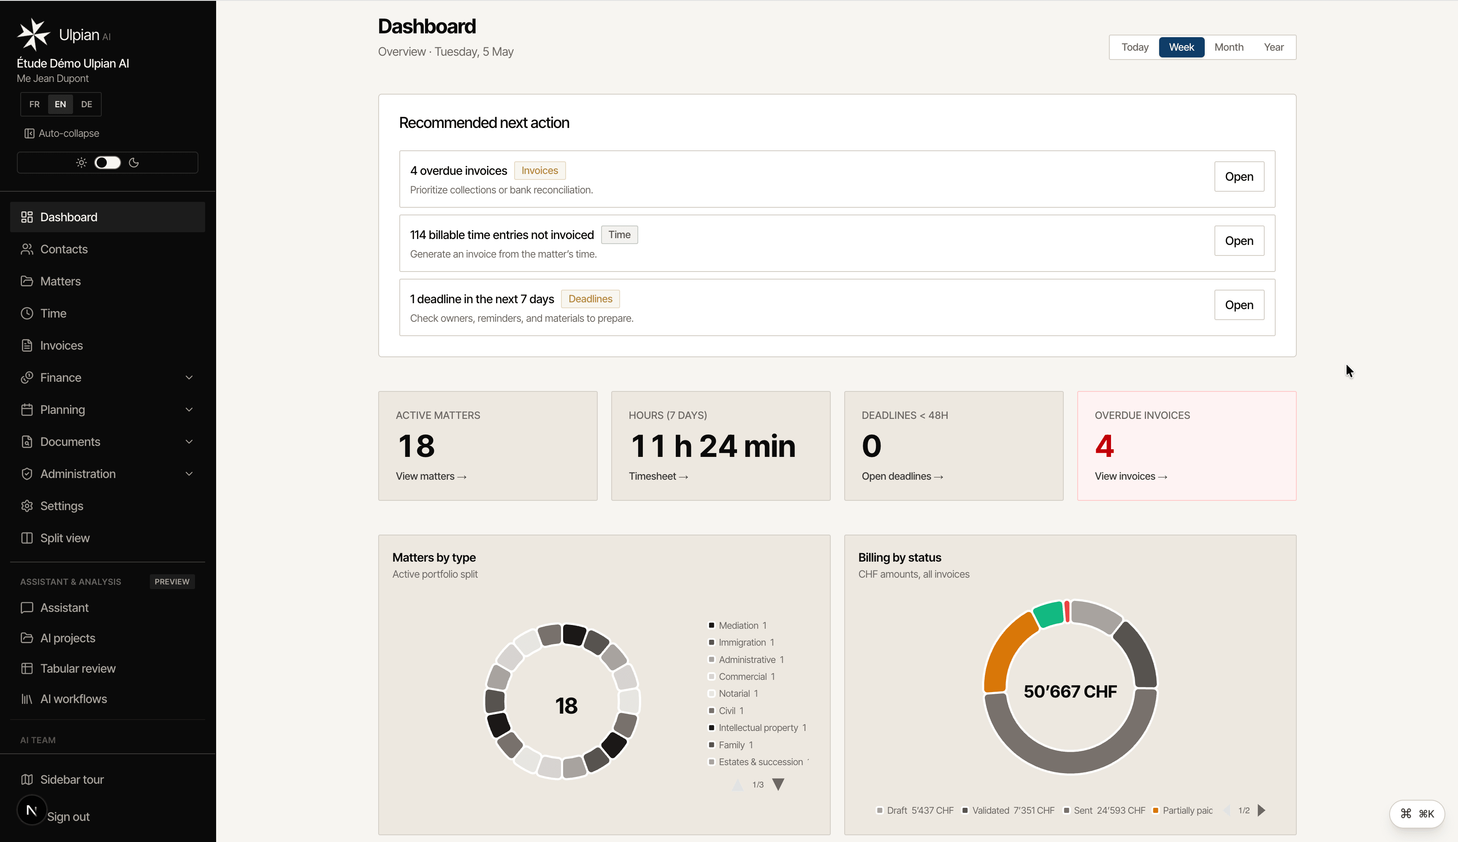The image size is (1458, 842).
Task: Expand the Finance menu chevron
Action: pyautogui.click(x=189, y=378)
